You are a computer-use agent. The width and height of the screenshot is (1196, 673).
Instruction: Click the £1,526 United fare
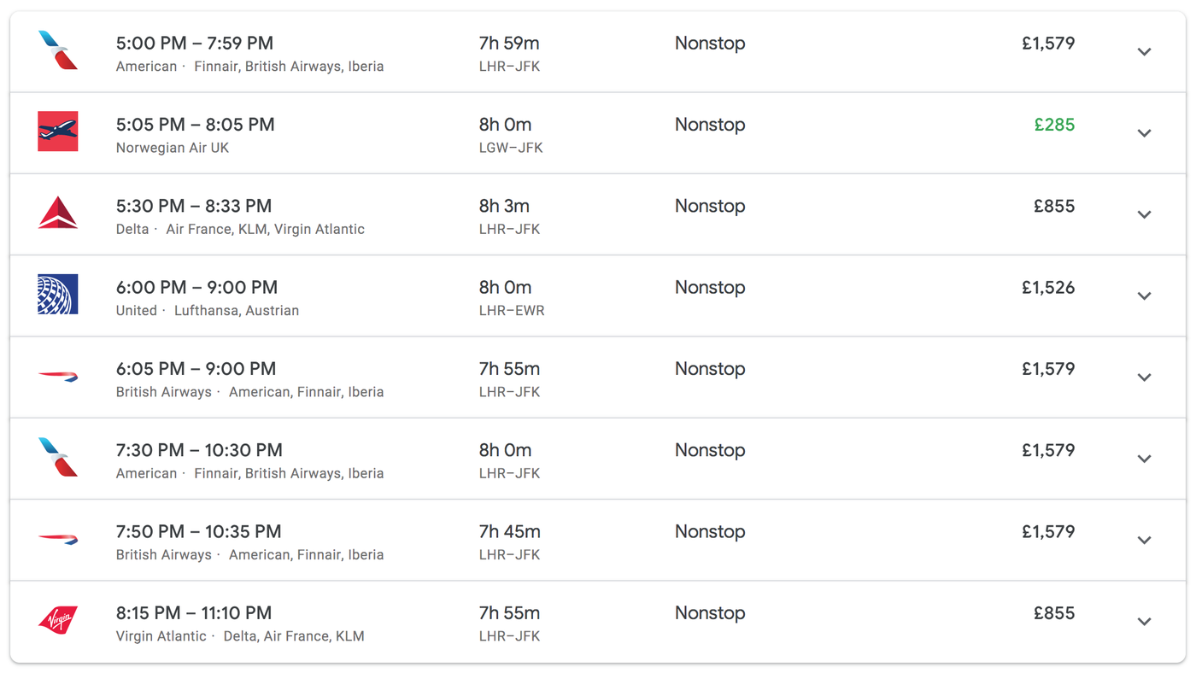coord(1048,288)
